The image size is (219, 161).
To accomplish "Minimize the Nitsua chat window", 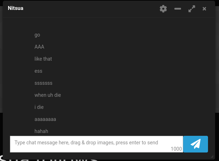I will point(177,9).
